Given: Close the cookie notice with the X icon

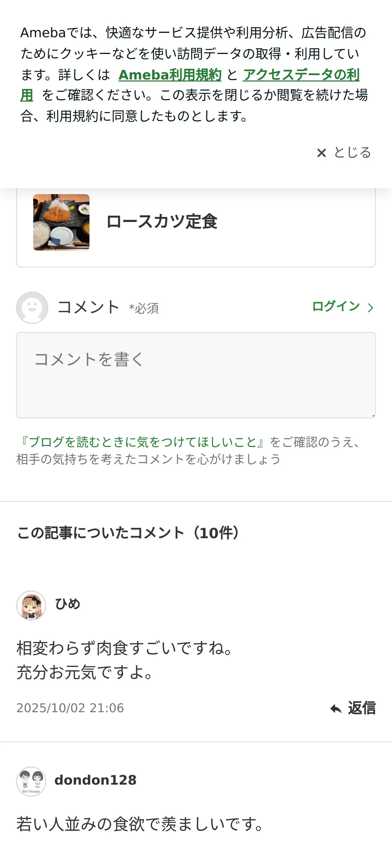Looking at the screenshot, I should [321, 153].
